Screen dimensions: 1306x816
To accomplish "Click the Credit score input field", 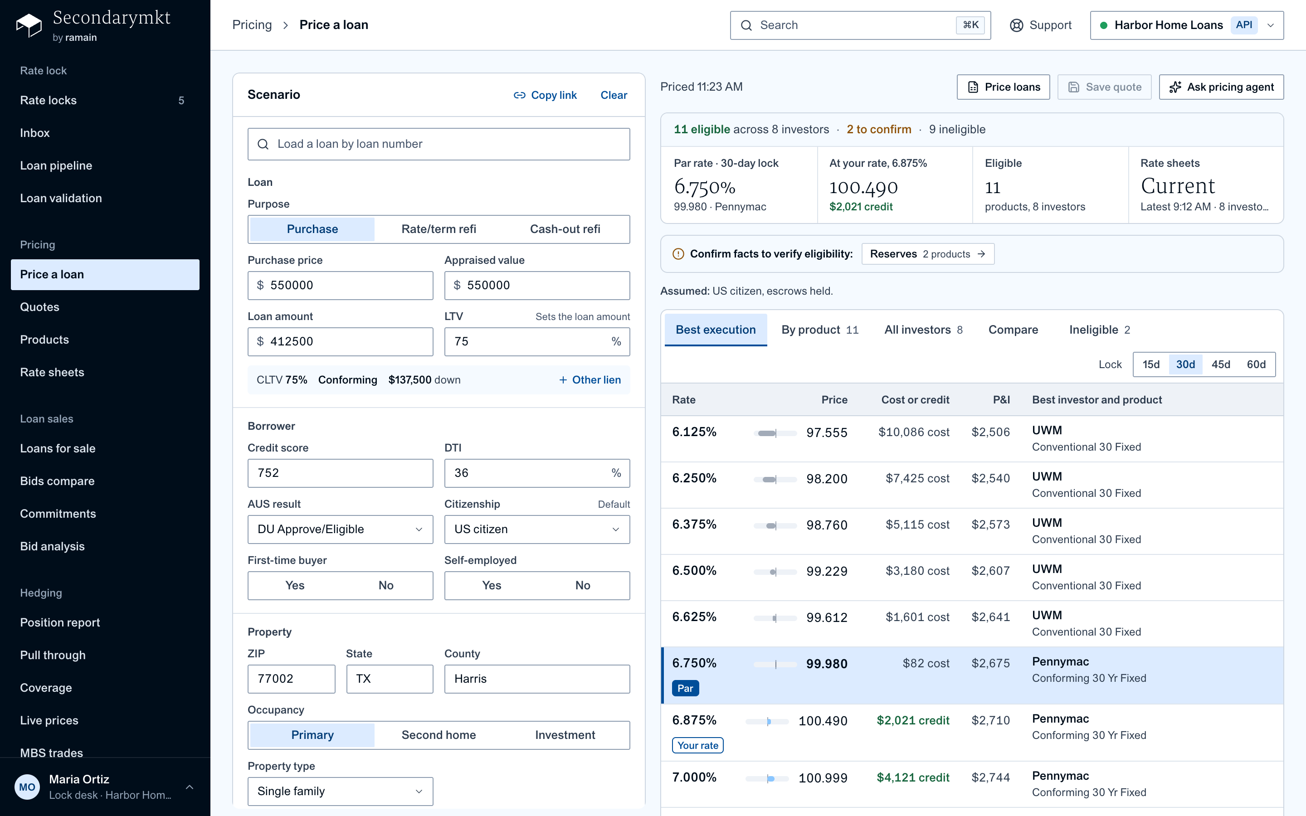I will click(340, 473).
